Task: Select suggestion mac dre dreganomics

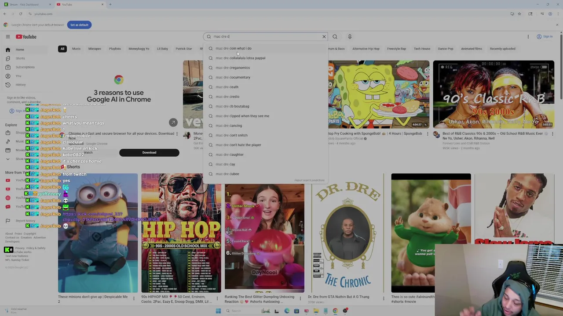Action: tap(266, 68)
